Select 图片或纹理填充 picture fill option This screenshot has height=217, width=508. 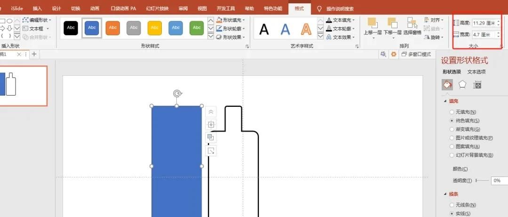click(471, 138)
